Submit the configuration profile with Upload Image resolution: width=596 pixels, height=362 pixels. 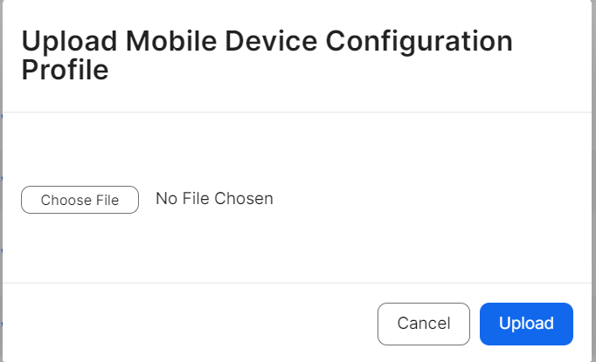526,324
